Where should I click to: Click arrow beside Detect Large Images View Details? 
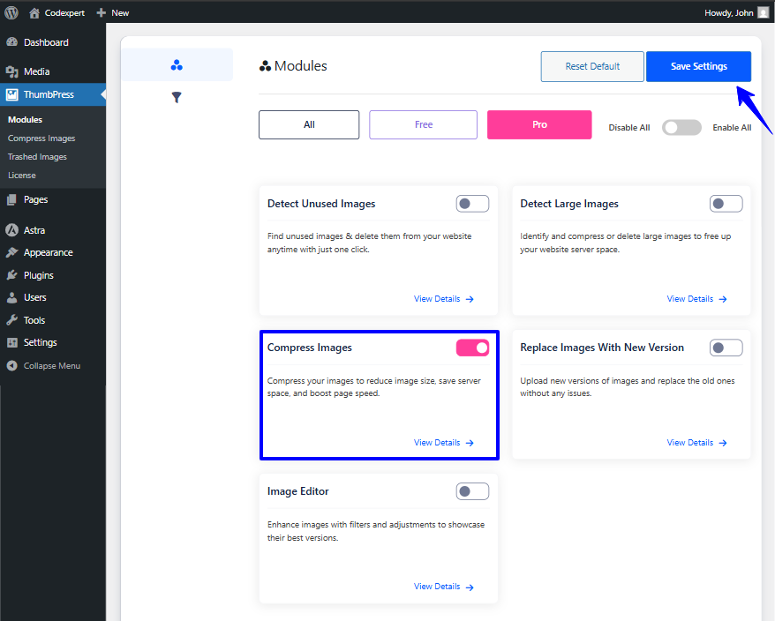[x=723, y=299]
